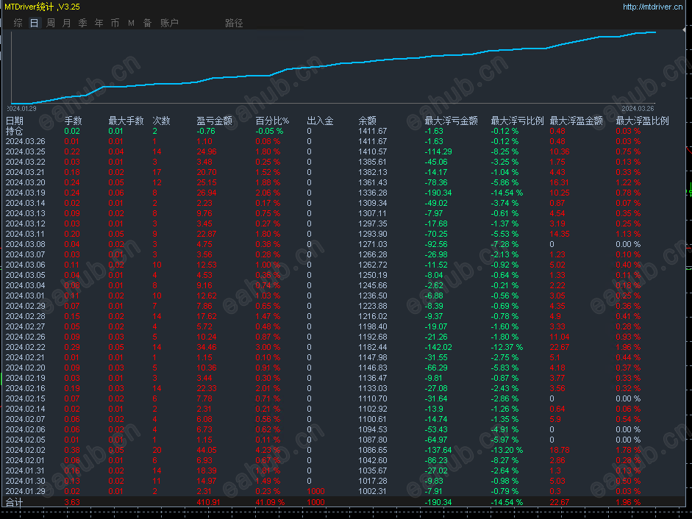Image resolution: width=692 pixels, height=519 pixels.
Task: Click the 余额 column header
Action: pyautogui.click(x=368, y=121)
